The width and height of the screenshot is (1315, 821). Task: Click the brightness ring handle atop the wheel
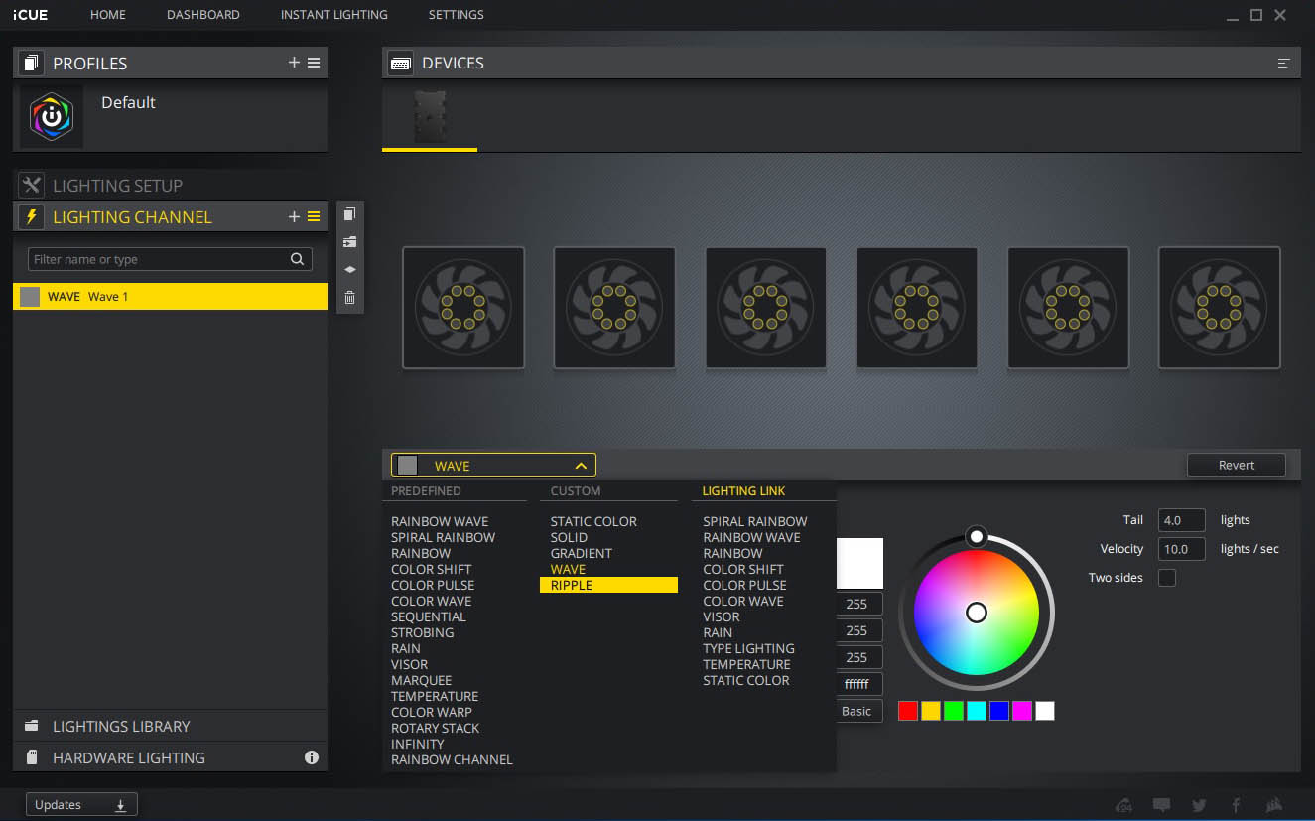[x=977, y=536]
